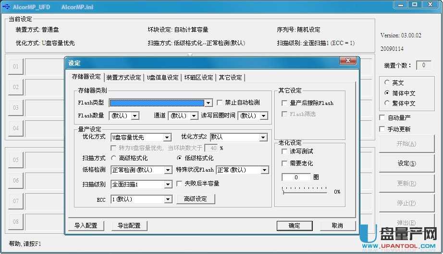Check the 量产后擦除Flash option
Viewport: 443px width, 254px height.
pos(285,103)
